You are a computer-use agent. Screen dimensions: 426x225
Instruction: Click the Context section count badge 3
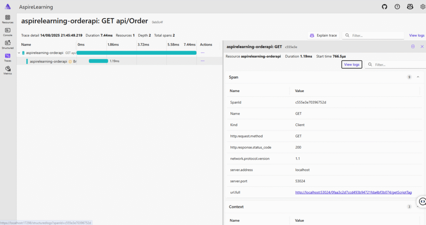point(409,207)
